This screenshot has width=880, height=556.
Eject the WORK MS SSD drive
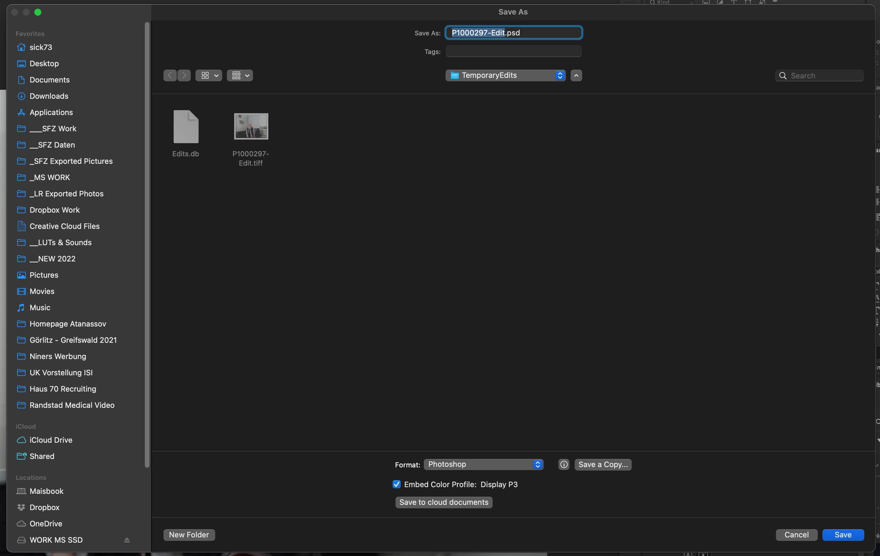coord(127,540)
